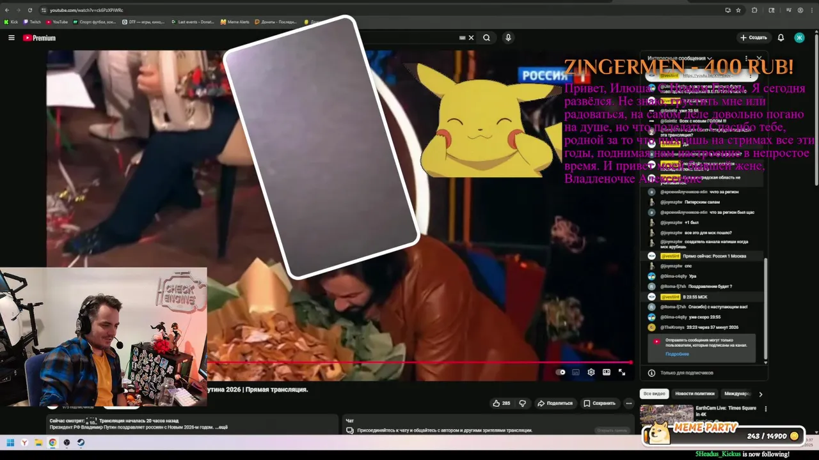This screenshot has height=460, width=819.
Task: Go to YouTube Premium home logo
Action: click(x=39, y=38)
